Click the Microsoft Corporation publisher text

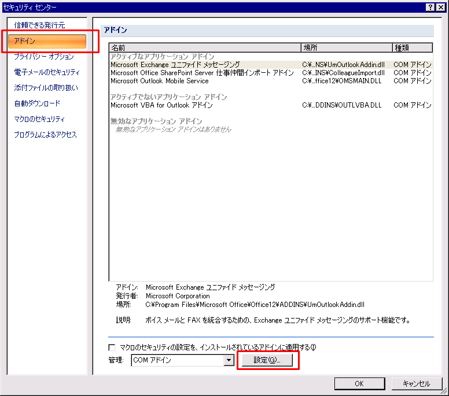pos(178,296)
